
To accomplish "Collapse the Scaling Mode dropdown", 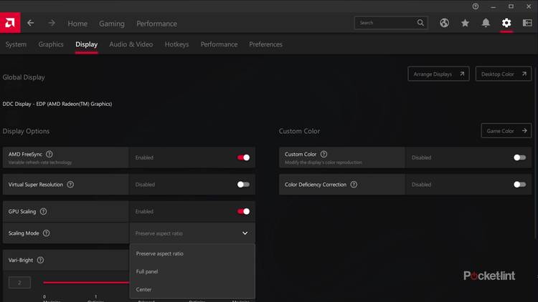I will [245, 233].
